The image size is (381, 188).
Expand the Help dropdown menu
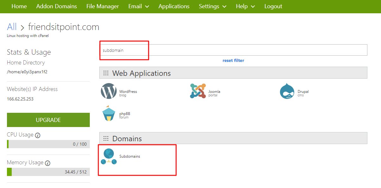[x=245, y=6]
